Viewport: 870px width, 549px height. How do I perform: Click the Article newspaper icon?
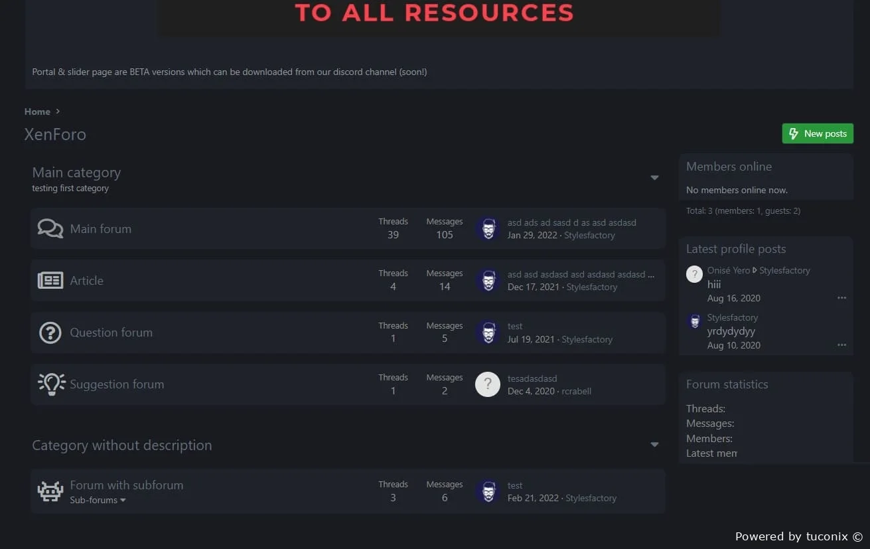point(50,280)
